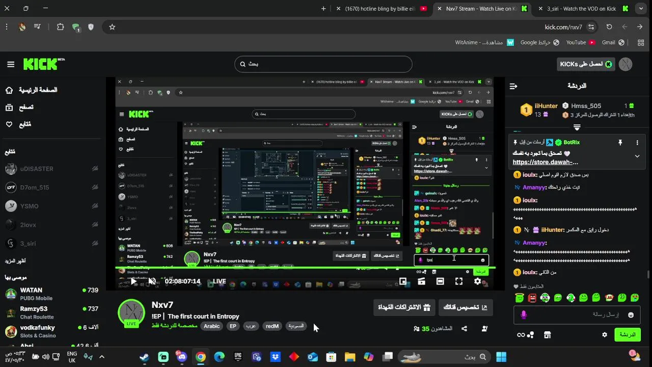This screenshot has height=367, width=652.
Task: Open the emoji picker in chat
Action: [631, 315]
